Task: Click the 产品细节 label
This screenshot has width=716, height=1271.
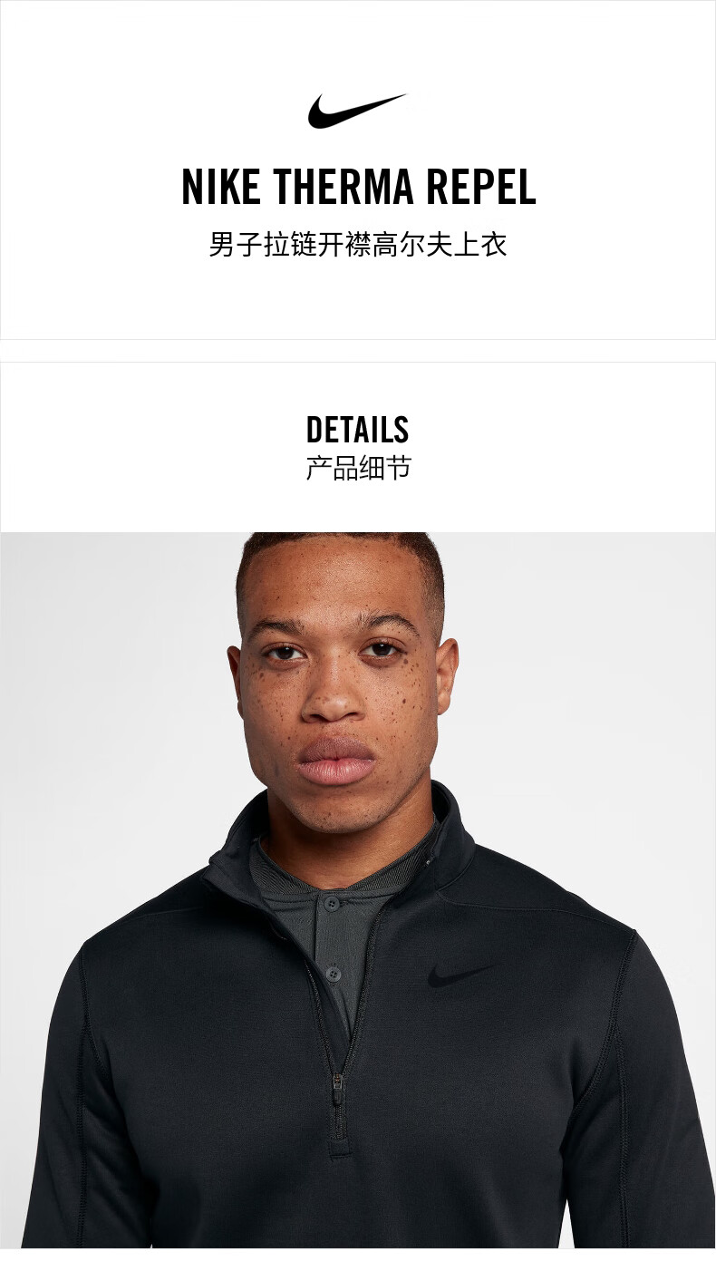Action: pos(358,468)
